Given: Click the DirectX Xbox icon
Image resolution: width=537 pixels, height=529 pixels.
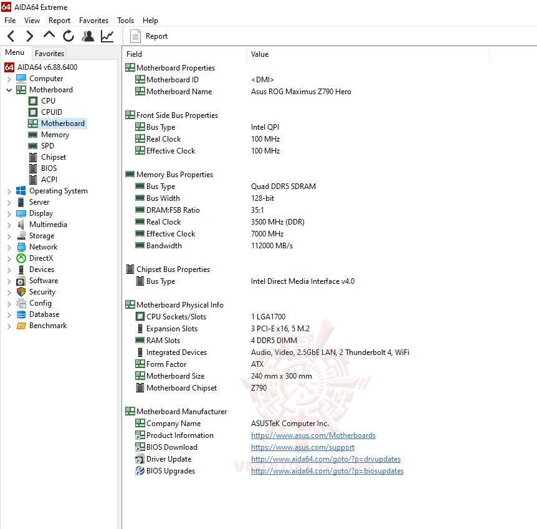Looking at the screenshot, I should [x=21, y=258].
